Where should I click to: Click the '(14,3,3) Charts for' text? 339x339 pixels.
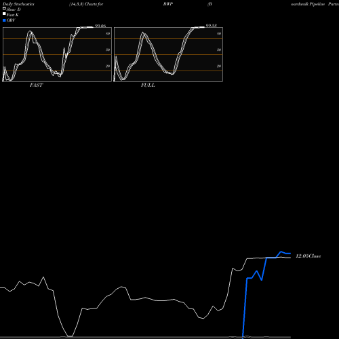pyautogui.click(x=86, y=4)
